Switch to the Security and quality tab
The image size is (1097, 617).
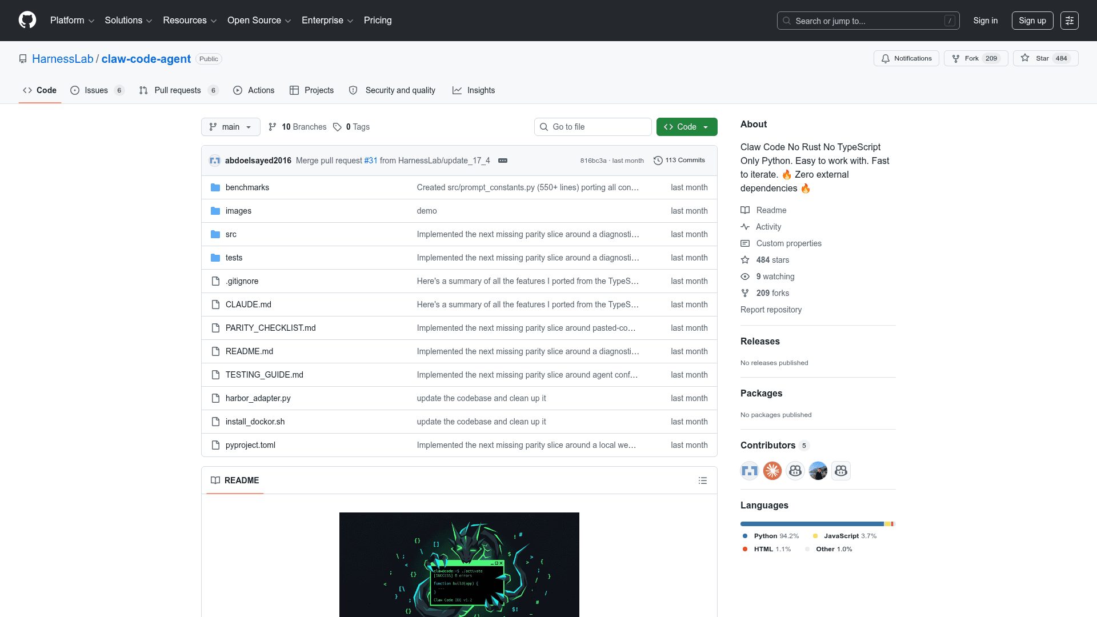pos(392,90)
